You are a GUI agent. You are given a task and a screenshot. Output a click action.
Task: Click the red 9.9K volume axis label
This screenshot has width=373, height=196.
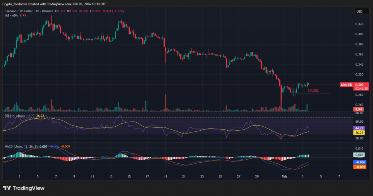358,109
